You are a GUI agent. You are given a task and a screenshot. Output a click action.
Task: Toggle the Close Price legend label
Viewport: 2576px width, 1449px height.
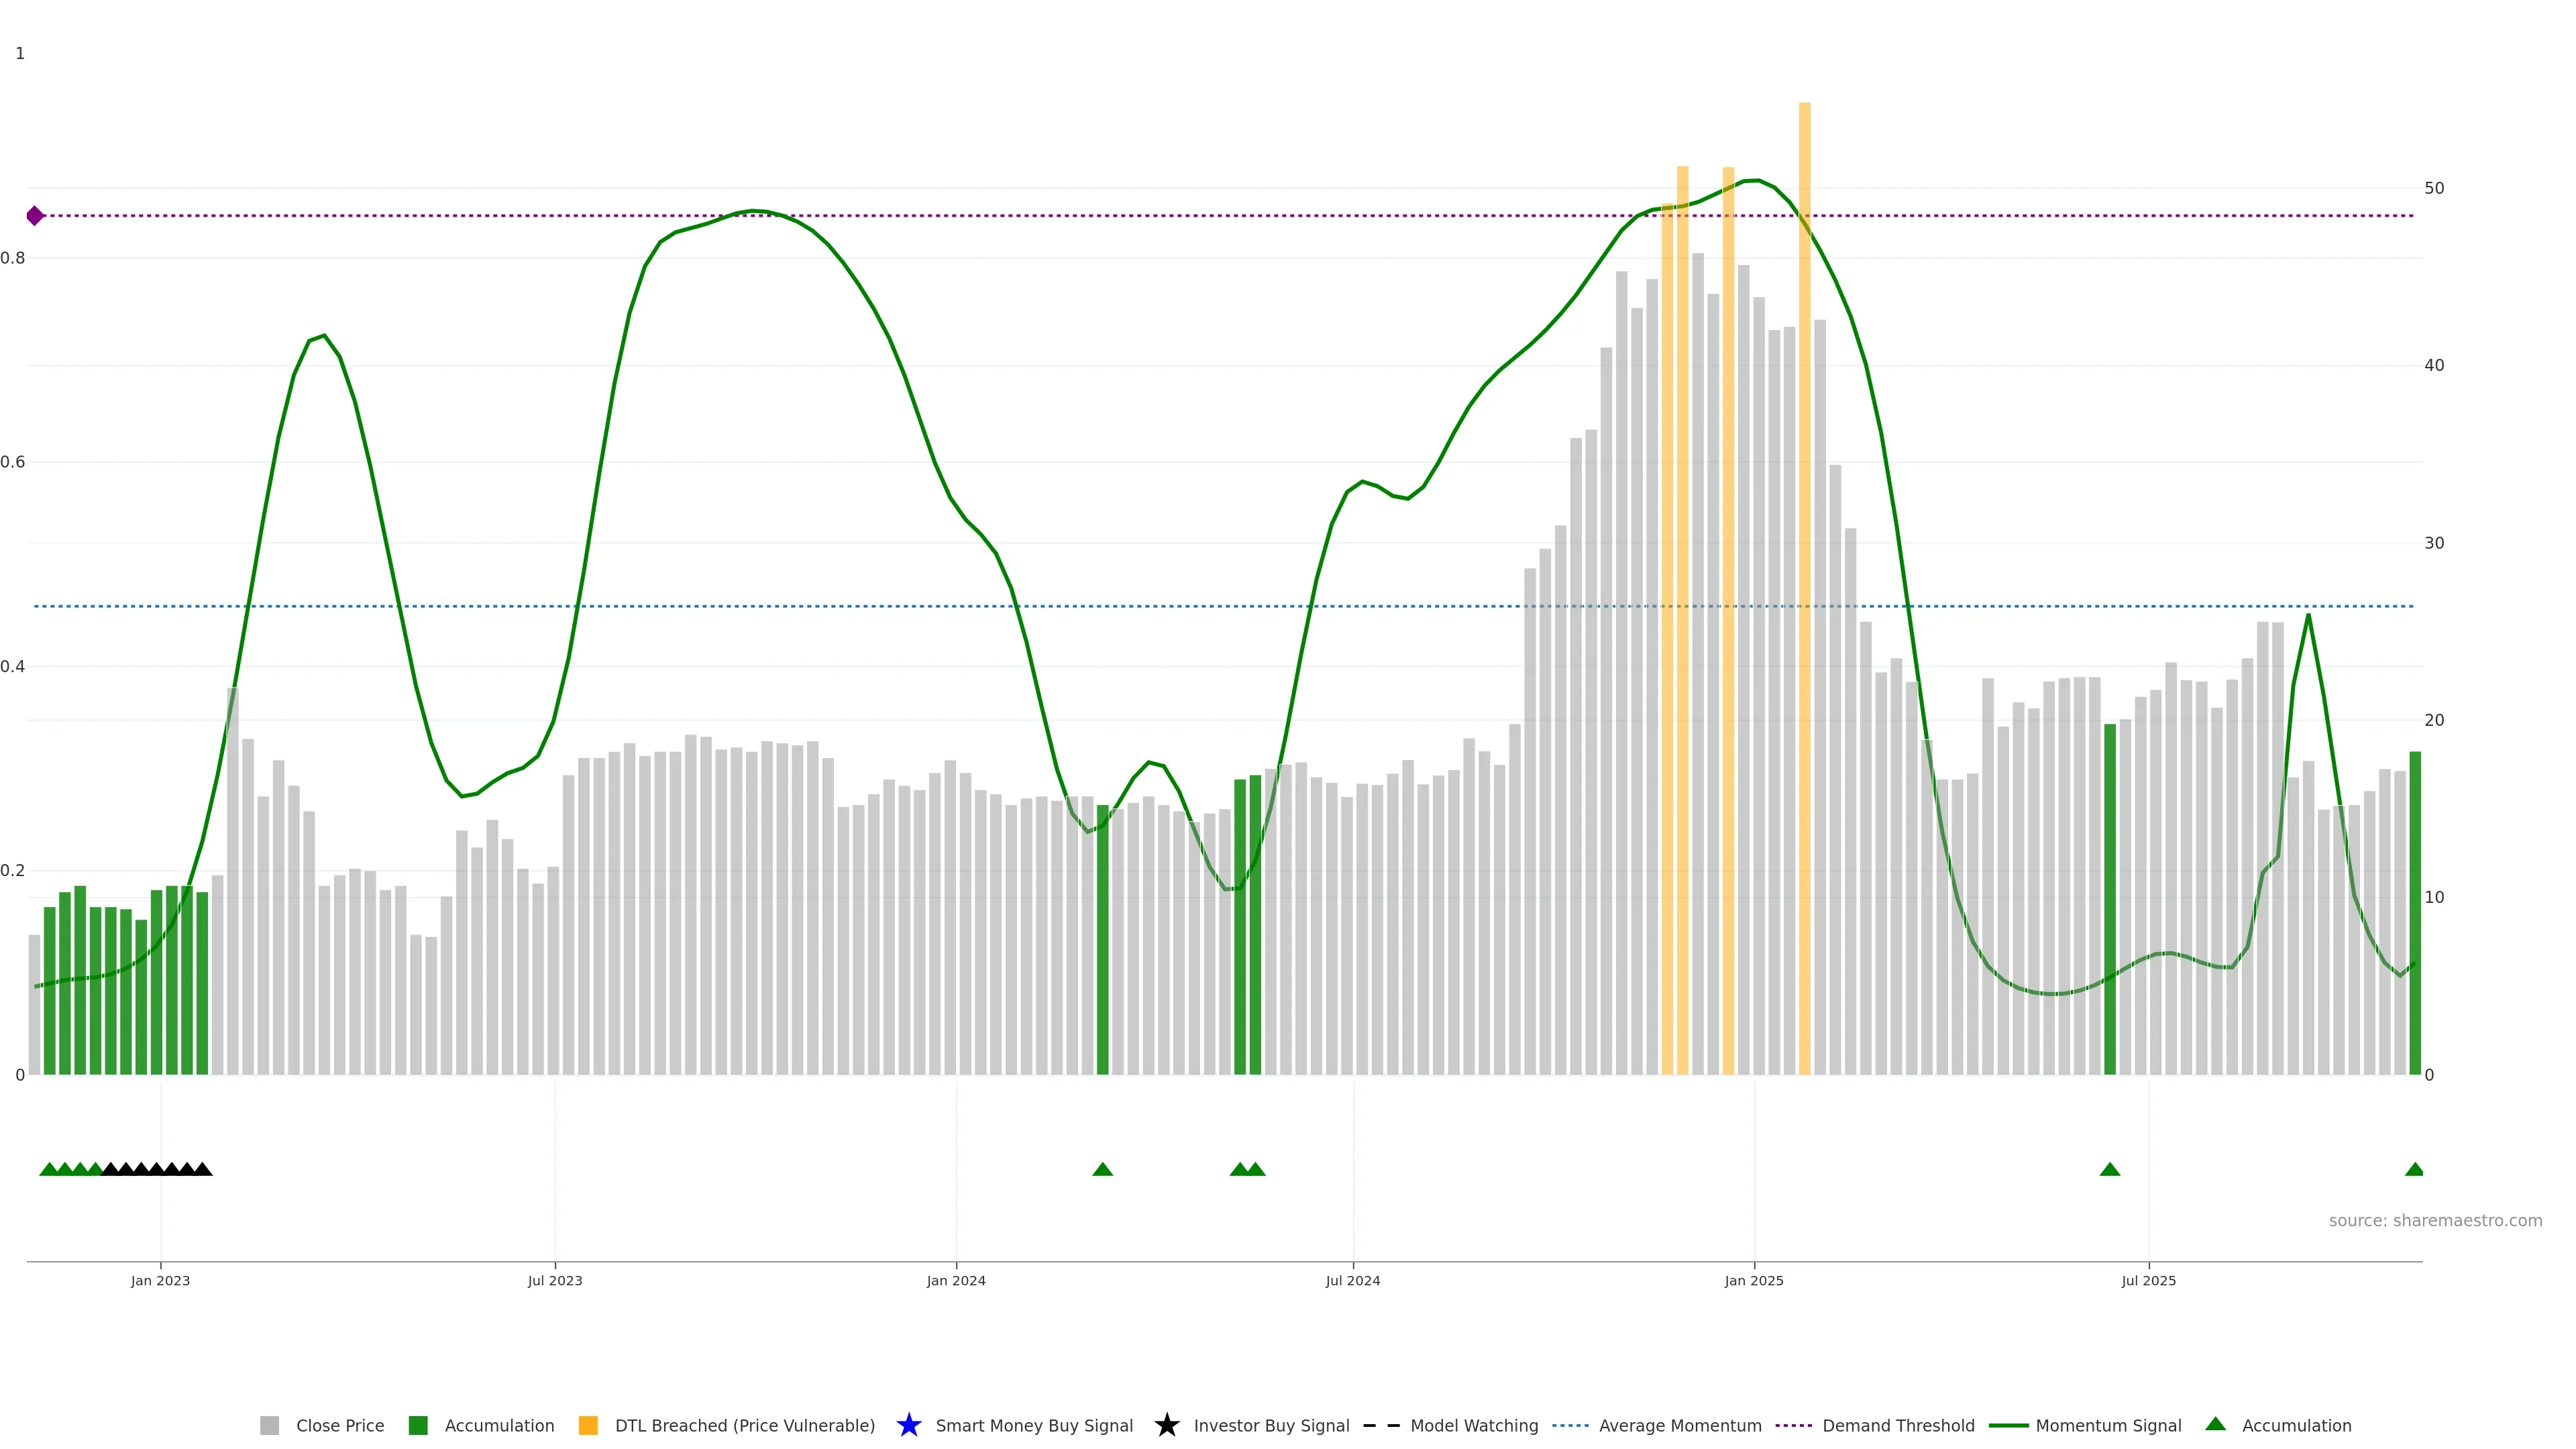[x=340, y=1425]
